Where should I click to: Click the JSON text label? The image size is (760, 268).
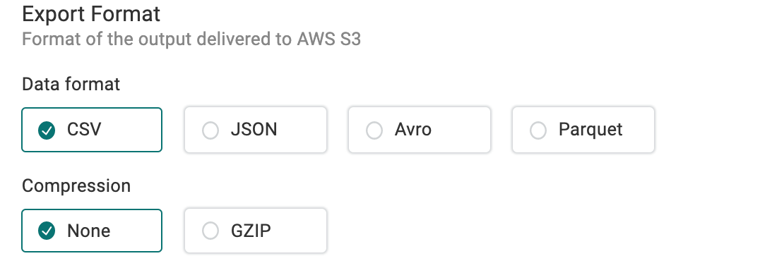(x=254, y=130)
